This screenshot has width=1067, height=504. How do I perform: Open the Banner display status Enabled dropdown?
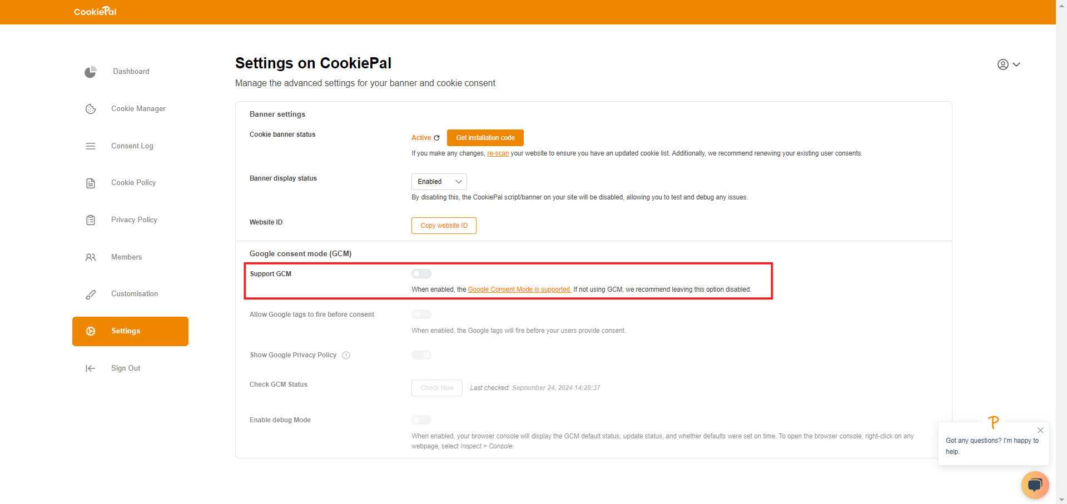pyautogui.click(x=439, y=182)
